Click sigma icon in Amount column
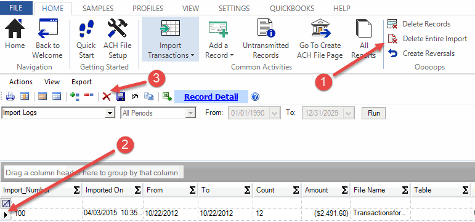475x222 pixels. (345, 190)
